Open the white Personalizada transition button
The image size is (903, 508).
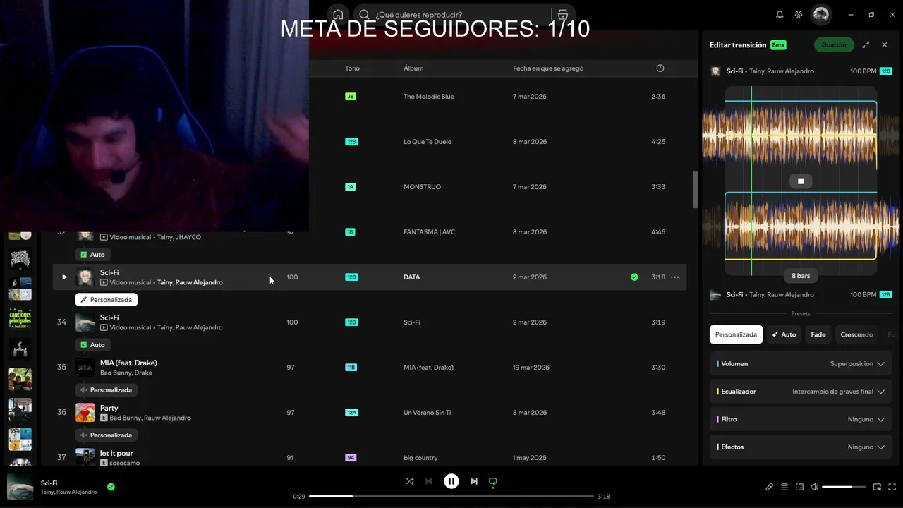107,300
